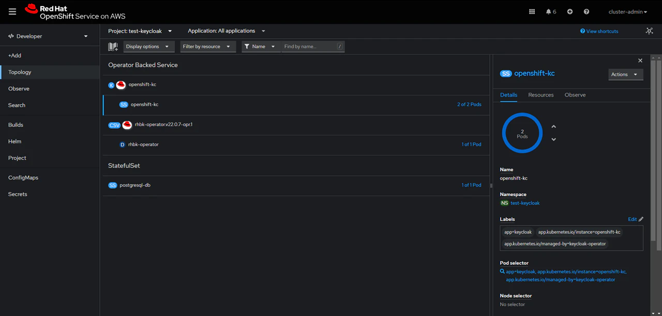This screenshot has height=316, width=662.
Task: Open the openshift-kc title link in side panel
Action: 534,73
